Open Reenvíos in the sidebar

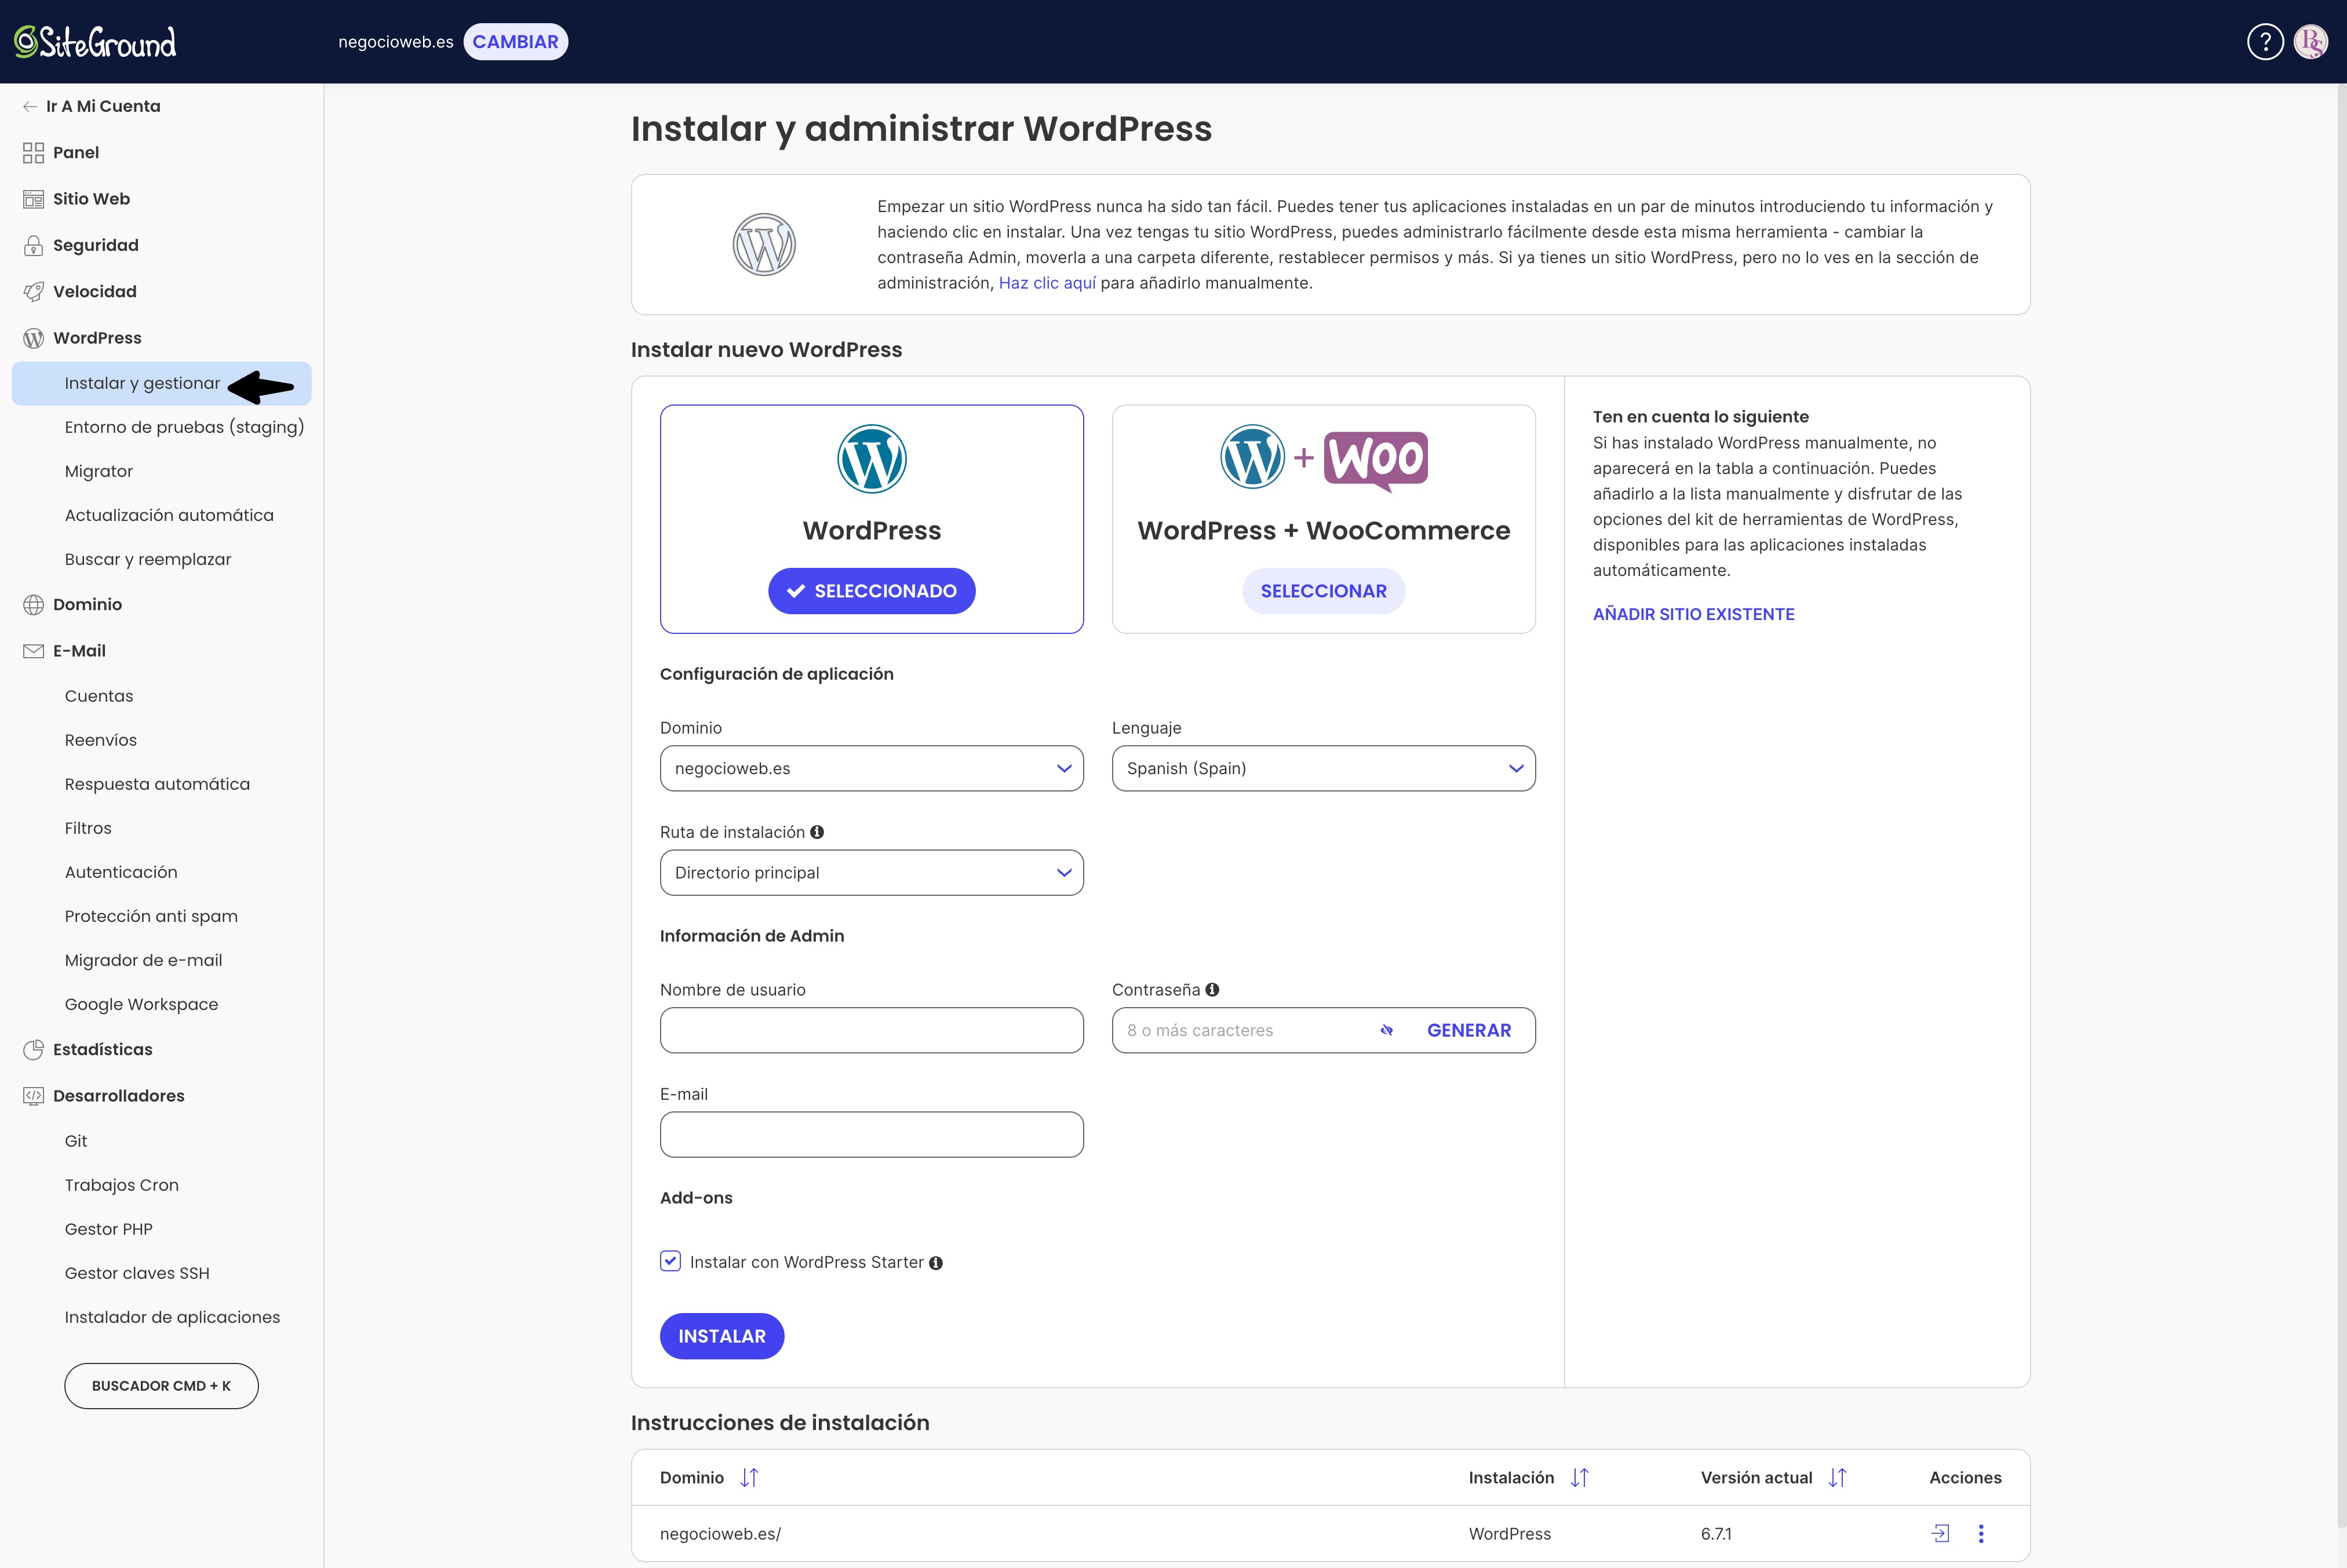(101, 741)
